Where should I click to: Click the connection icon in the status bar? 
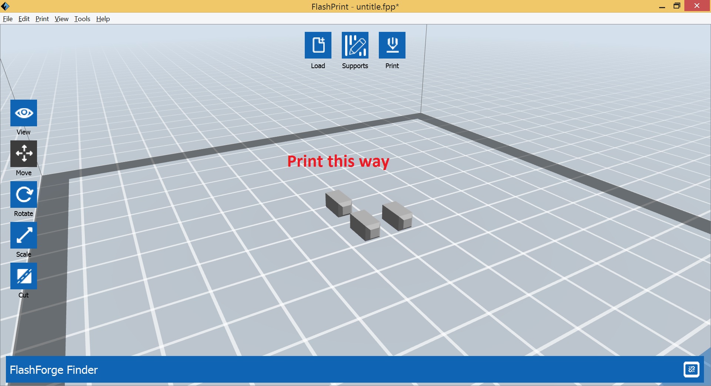click(x=691, y=369)
